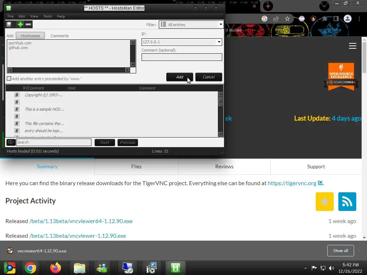Click the Next search button

tap(105, 143)
